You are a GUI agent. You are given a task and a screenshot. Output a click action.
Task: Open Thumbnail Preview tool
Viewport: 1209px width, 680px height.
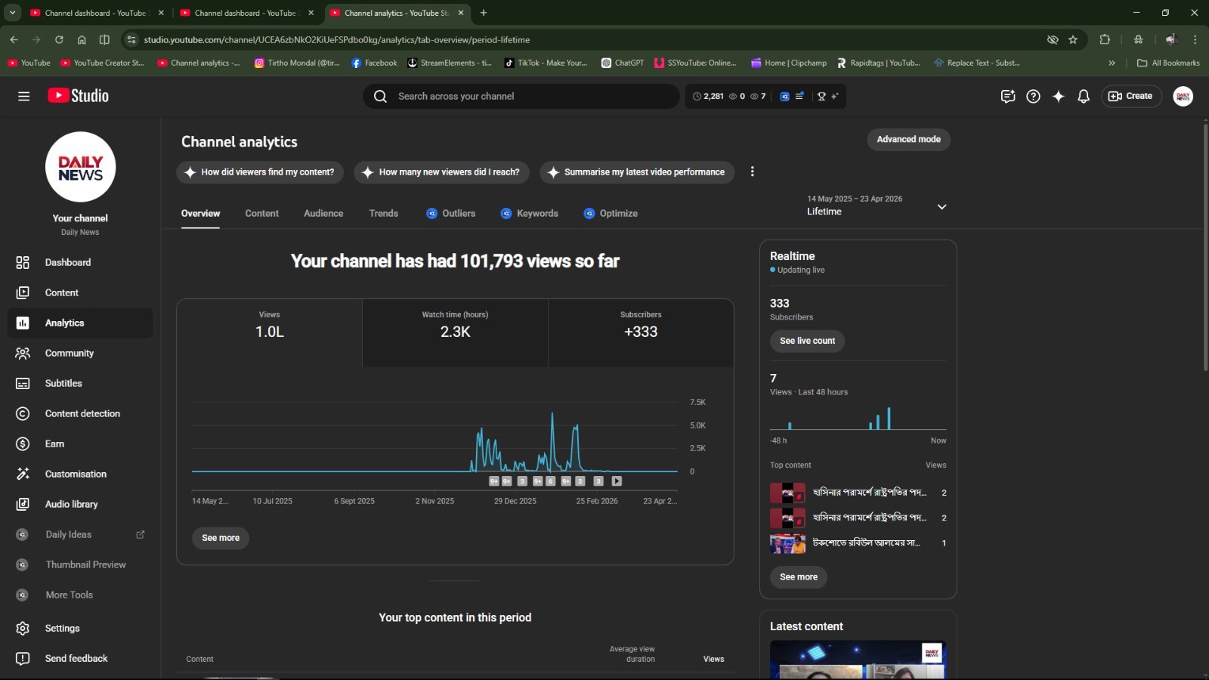click(x=80, y=564)
